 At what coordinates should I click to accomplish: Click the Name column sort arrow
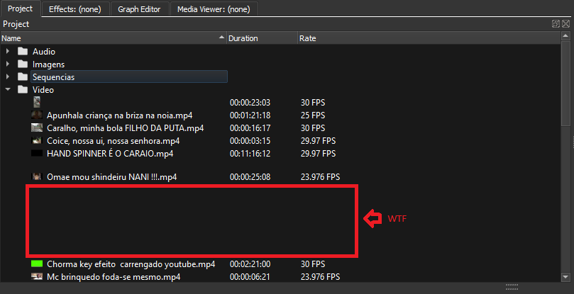pyautogui.click(x=221, y=38)
